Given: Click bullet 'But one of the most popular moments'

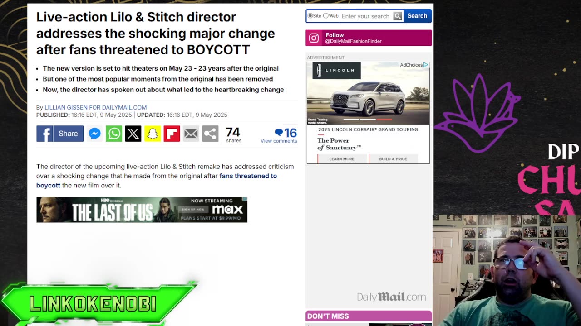Looking at the screenshot, I should tap(158, 79).
